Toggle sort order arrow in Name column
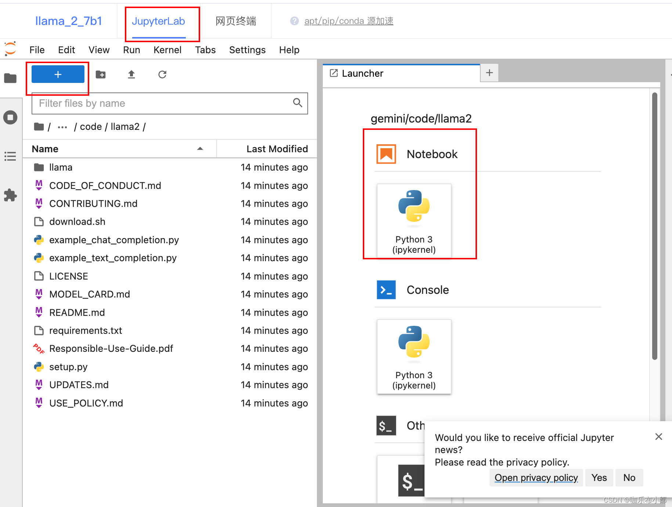This screenshot has height=507, width=672. [200, 149]
